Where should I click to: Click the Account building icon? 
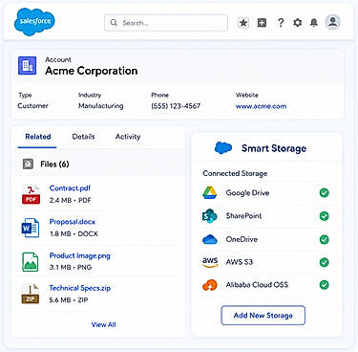[27, 66]
